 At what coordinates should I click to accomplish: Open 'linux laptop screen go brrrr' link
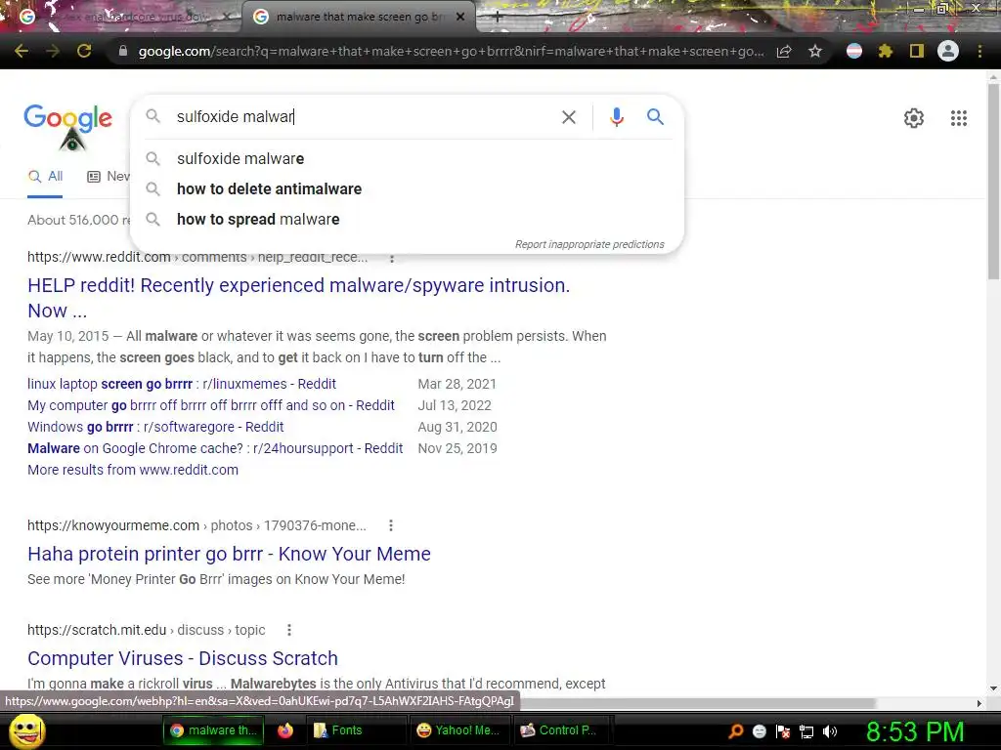tap(181, 384)
